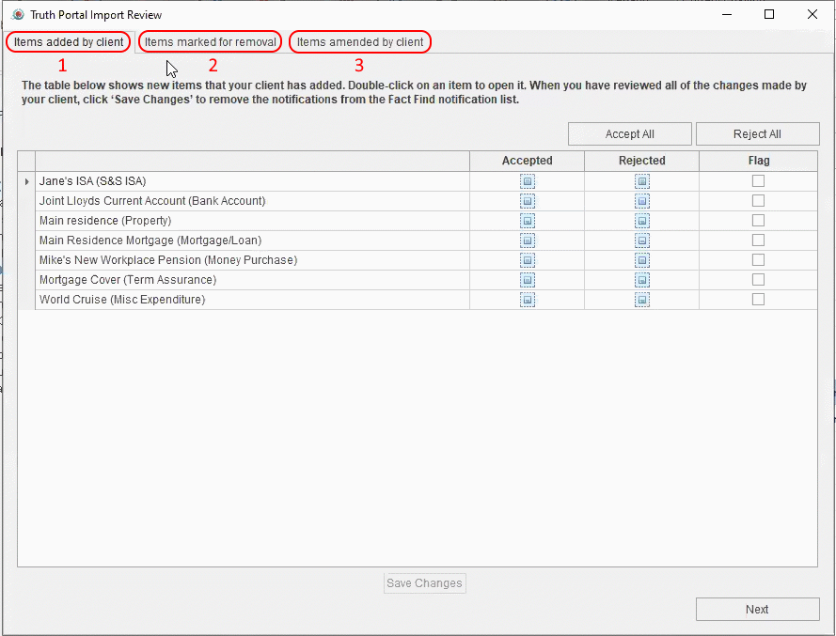The width and height of the screenshot is (836, 636).
Task: Accept the Joint Lloyds Current Account item
Action: [x=528, y=201]
